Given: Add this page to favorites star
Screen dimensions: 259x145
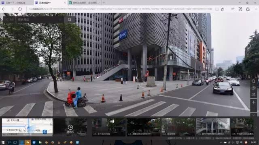Looking at the screenshot, I should [222, 9].
